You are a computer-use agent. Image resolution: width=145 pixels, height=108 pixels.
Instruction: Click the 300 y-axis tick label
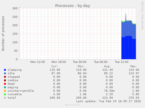(15, 8)
